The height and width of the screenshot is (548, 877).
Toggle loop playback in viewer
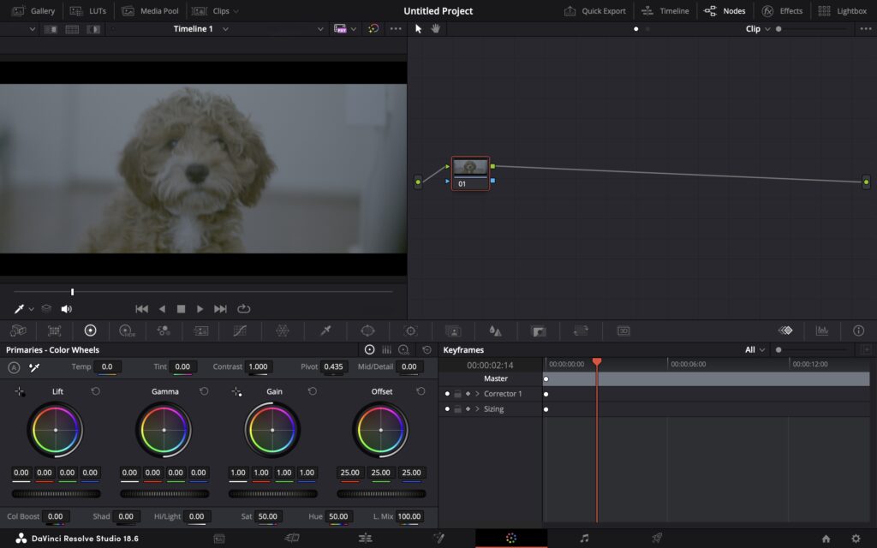point(244,309)
